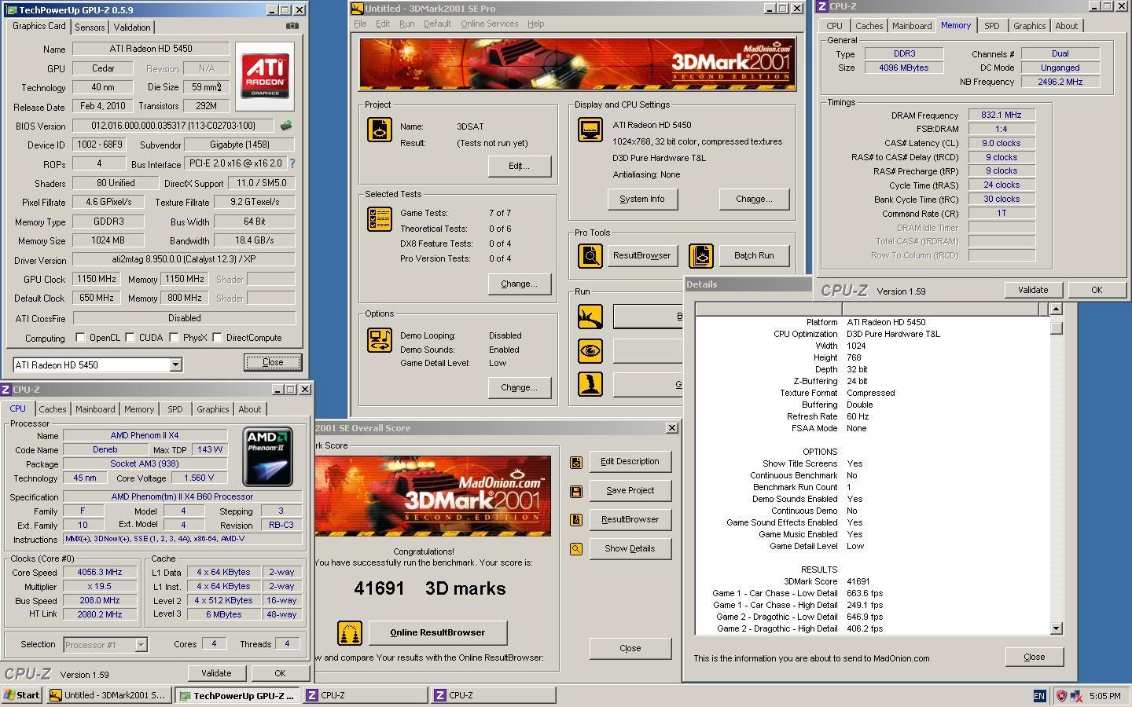
Task: Switch to SPD tab in top CPU-Z window
Action: (x=992, y=26)
